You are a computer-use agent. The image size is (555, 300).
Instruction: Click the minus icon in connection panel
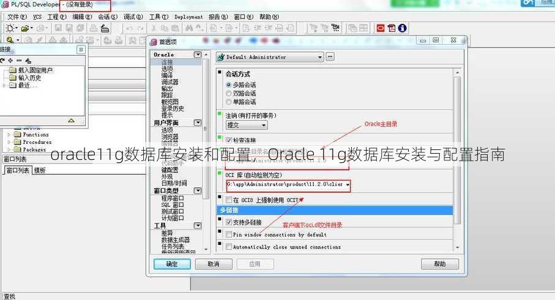point(19,61)
